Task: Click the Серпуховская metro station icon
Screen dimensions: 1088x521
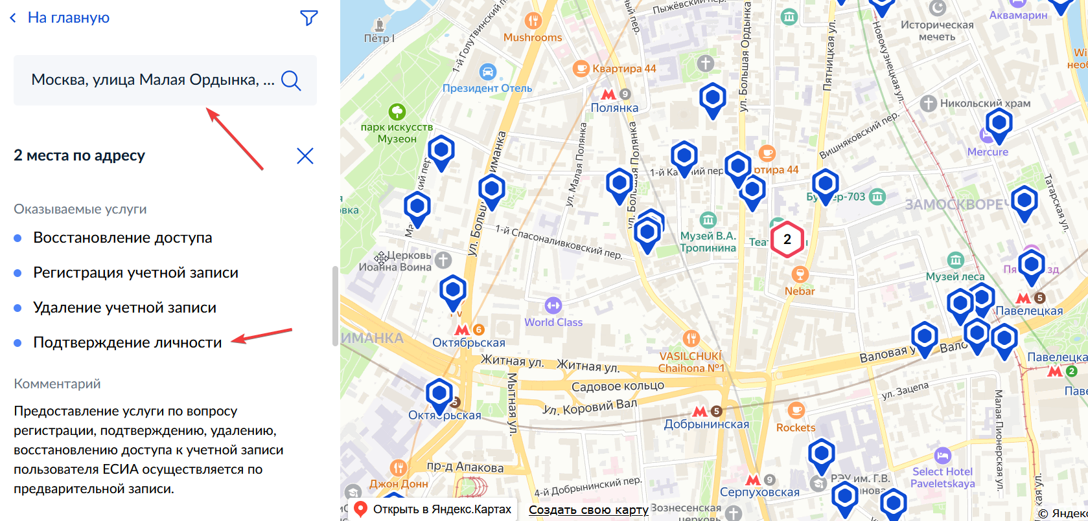Action: (x=753, y=480)
